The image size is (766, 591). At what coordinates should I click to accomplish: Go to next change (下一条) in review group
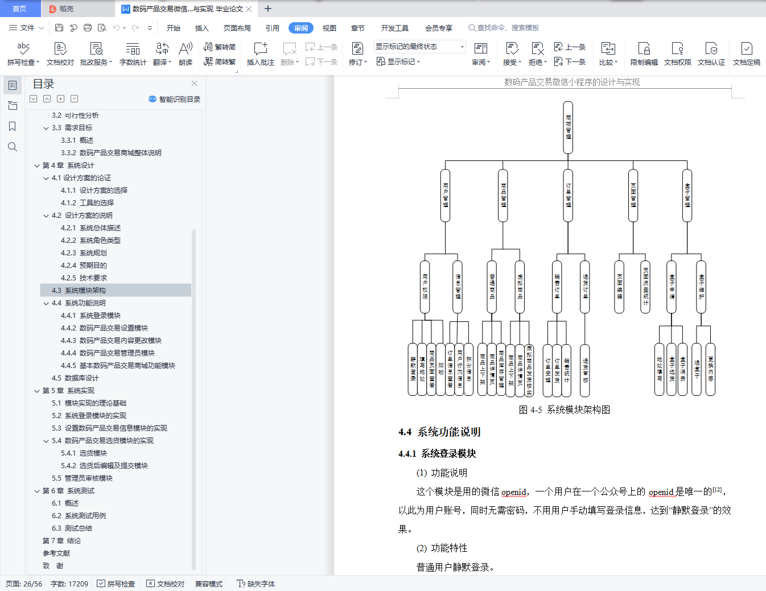point(571,61)
